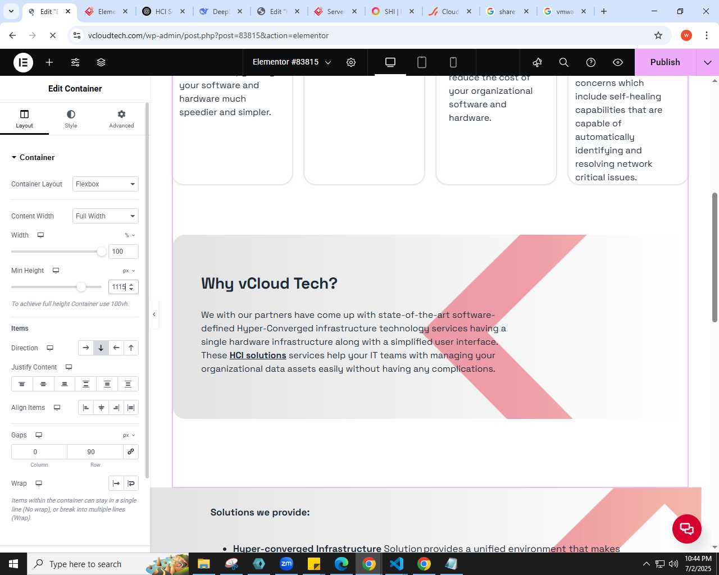Open Site Settings sliders icon
This screenshot has height=575, width=719.
point(75,62)
